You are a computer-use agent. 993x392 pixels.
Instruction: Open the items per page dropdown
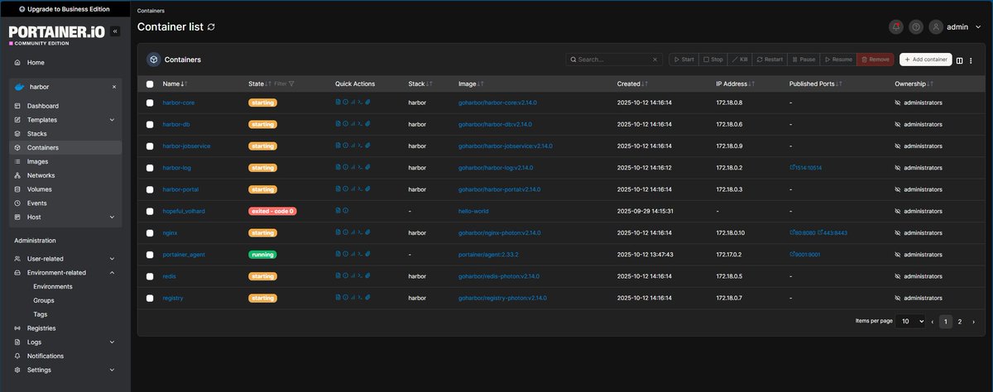910,321
